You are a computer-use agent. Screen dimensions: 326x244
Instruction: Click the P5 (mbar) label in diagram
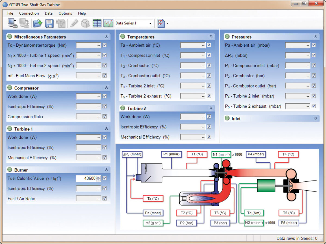tap(289, 223)
